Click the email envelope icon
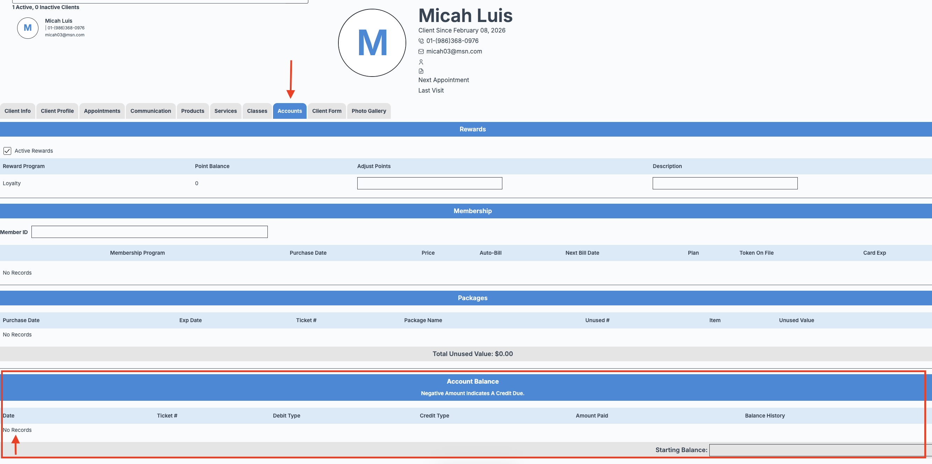 (421, 51)
